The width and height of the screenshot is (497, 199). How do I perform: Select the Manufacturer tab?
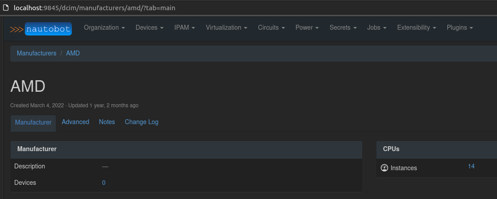[x=33, y=123]
